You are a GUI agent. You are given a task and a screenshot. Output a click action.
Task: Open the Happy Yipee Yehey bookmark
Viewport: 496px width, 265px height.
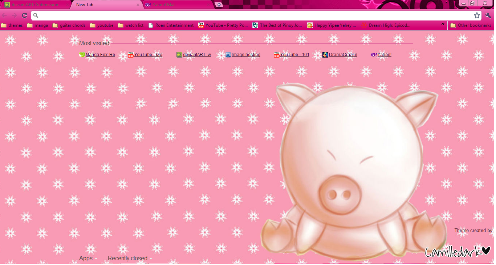[332, 25]
